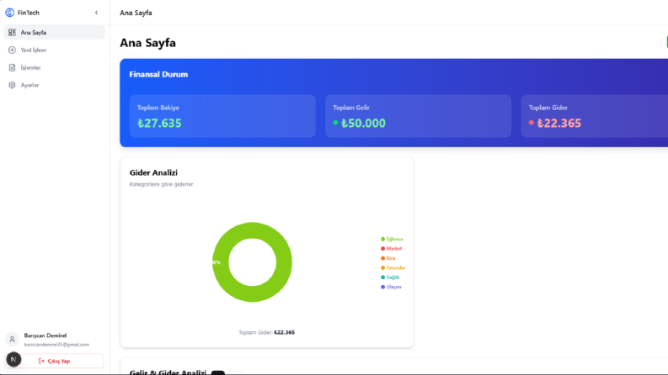
Task: Click the user avatar icon
Action: pyautogui.click(x=12, y=340)
